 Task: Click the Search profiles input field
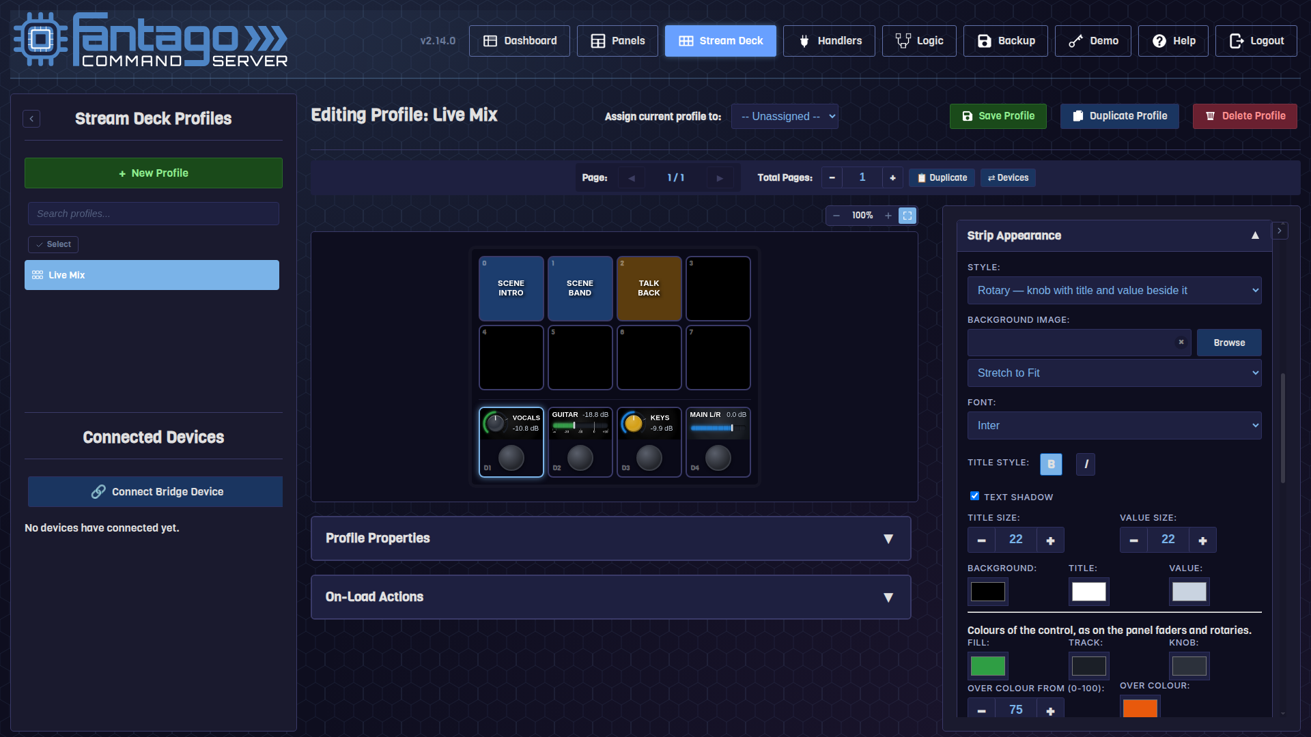point(154,214)
